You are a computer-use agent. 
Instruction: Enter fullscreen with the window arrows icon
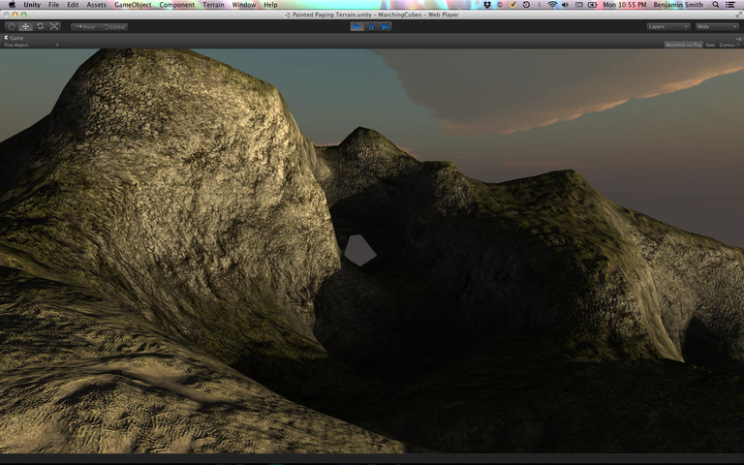[x=738, y=15]
